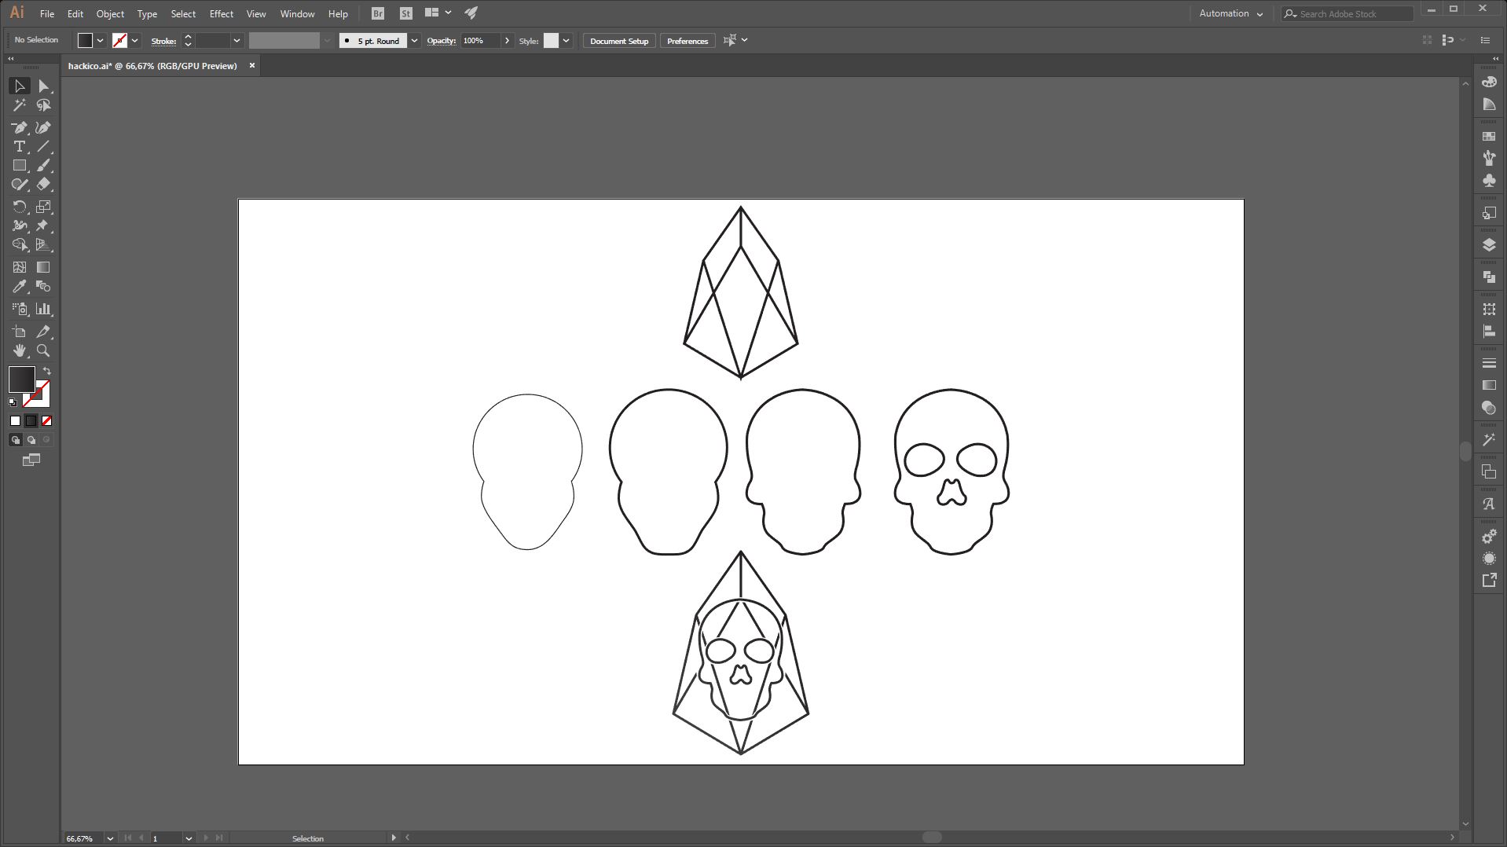Swap fill and stroke colors

pyautogui.click(x=47, y=371)
